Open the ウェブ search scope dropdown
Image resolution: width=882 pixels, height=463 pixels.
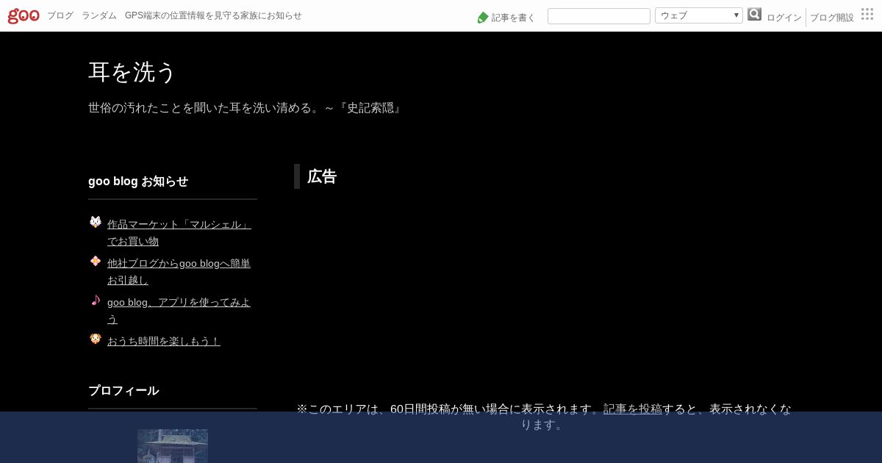tap(699, 15)
